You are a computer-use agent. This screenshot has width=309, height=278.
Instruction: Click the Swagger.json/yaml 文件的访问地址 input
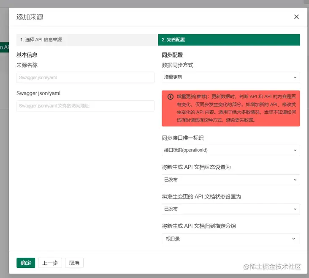point(85,106)
